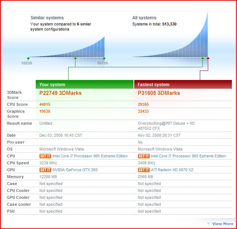Click the green arrow marker above 10235
This screenshot has height=229, width=237.
(x=28, y=58)
